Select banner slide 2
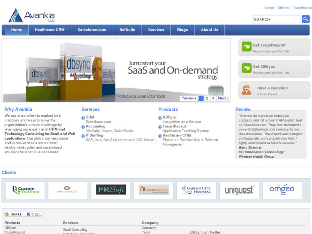Viewport: 312px width, 234px height. point(207,98)
